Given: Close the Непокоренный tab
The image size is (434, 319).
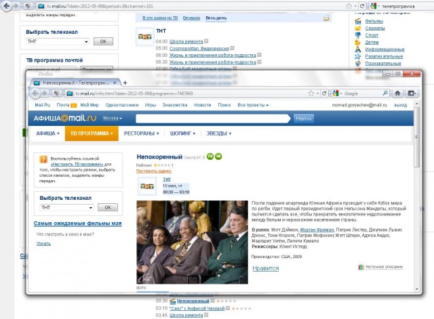Looking at the screenshot, I should point(115,83).
